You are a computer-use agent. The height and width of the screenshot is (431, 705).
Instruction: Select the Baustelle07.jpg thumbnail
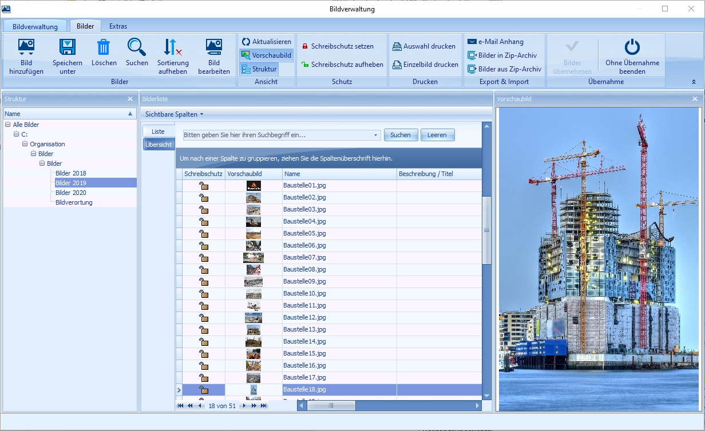[254, 258]
